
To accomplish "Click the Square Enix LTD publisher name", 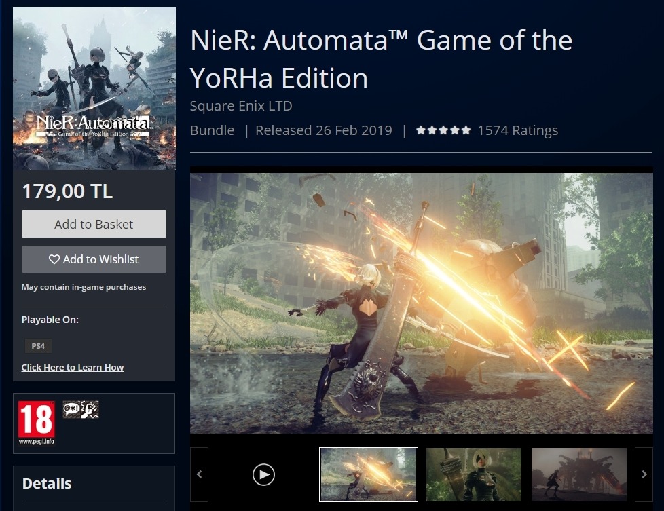I will 240,106.
